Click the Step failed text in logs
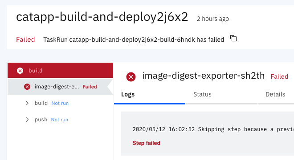 [146, 143]
